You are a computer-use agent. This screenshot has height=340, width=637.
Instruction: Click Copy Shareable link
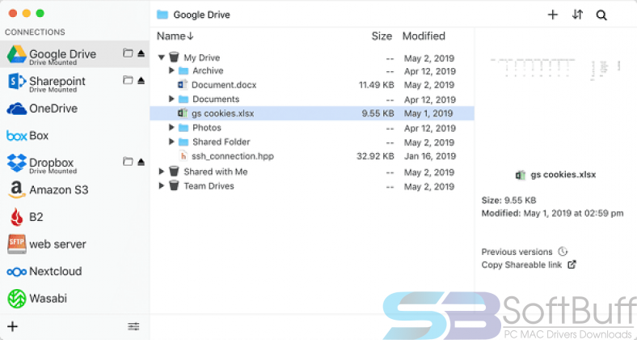click(529, 265)
